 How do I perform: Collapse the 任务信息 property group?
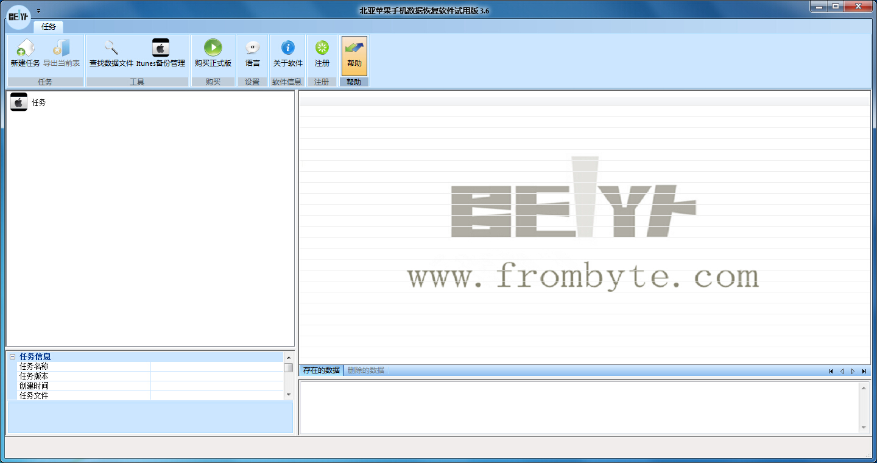[x=12, y=357]
